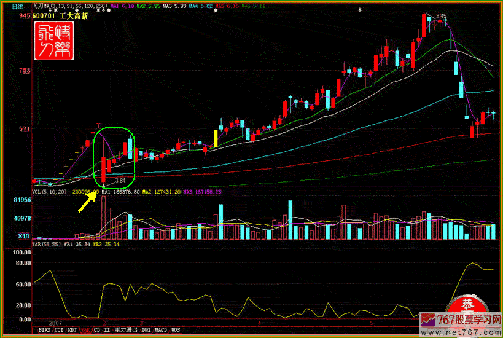Switch to the KDJ indicator tab
The image size is (503, 338).
pos(72,330)
